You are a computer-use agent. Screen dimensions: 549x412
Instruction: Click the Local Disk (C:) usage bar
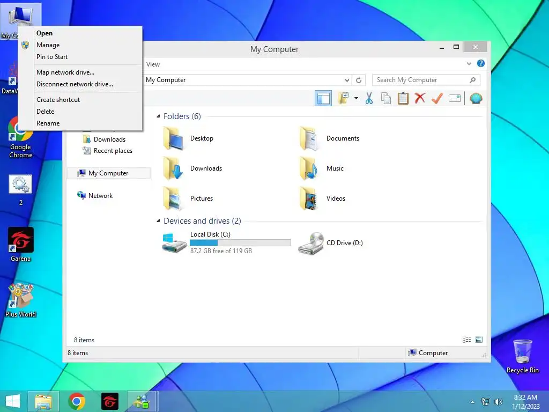point(240,243)
